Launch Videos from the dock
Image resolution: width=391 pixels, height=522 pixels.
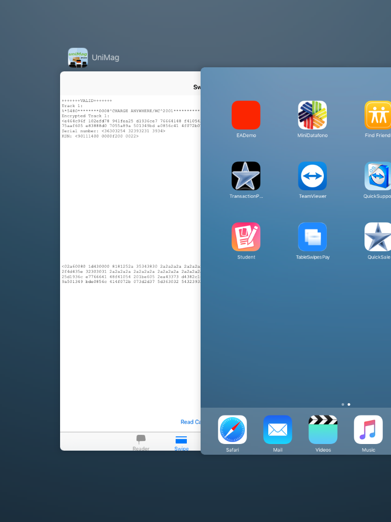pyautogui.click(x=323, y=430)
